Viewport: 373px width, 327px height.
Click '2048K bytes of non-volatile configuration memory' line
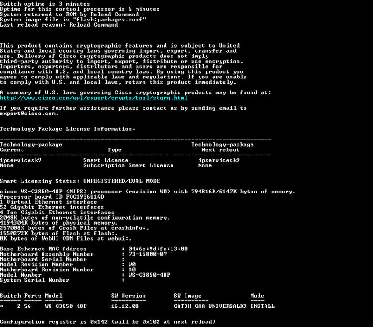pos(85,218)
